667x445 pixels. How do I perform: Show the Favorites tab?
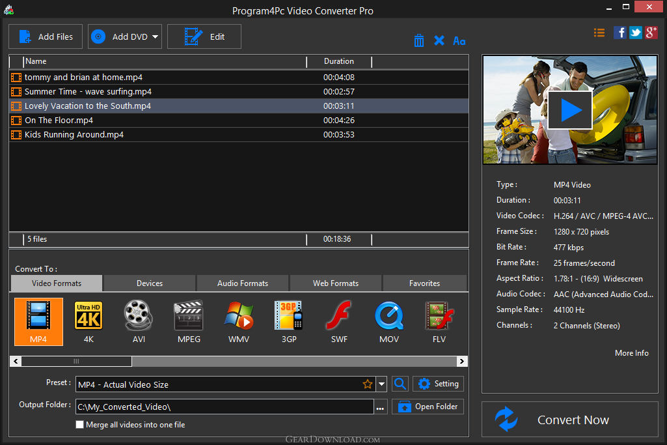coord(424,283)
